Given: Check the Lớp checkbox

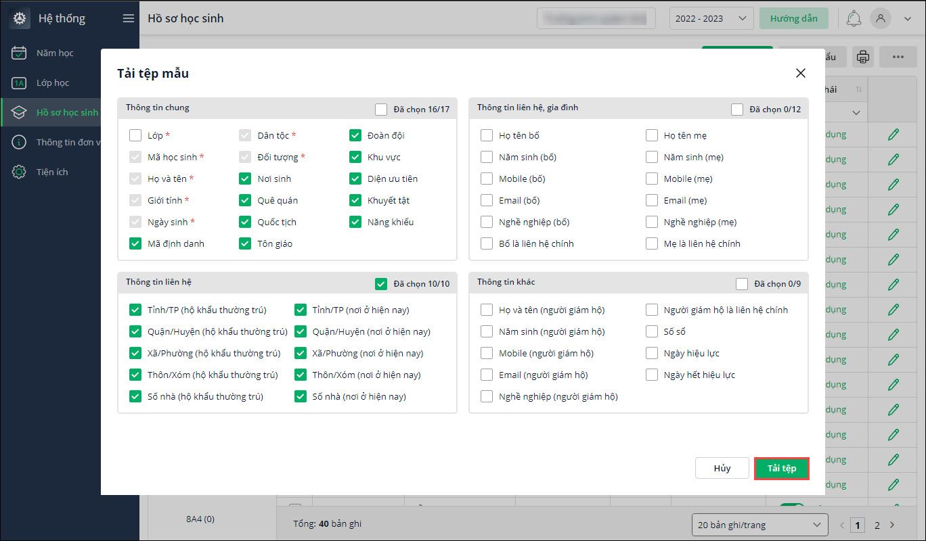Looking at the screenshot, I should [x=135, y=135].
